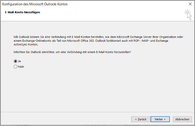Click the 'Nein' label text

[x=21, y=67]
